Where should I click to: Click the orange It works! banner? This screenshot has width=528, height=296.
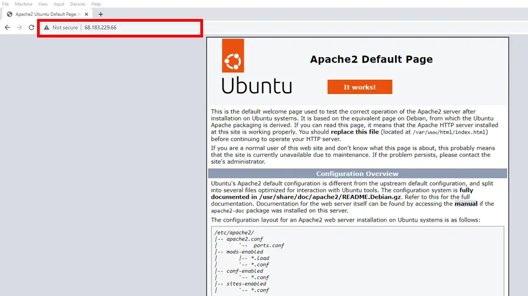point(360,87)
